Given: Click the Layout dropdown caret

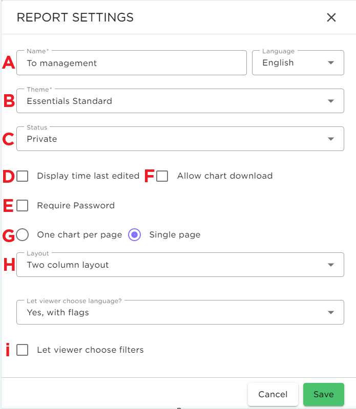Looking at the screenshot, I should 331,265.
